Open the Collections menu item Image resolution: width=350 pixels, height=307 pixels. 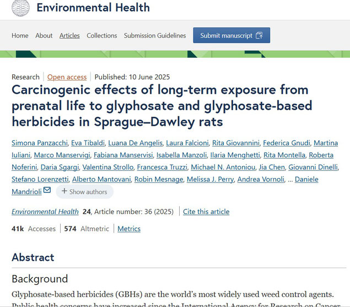coord(102,35)
